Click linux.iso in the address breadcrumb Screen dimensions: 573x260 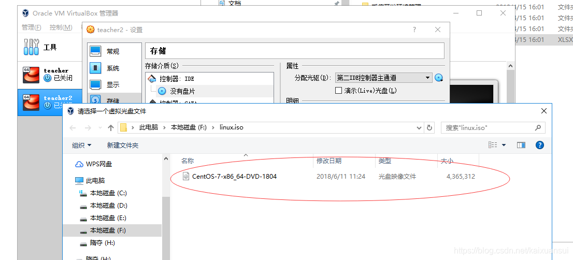[231, 127]
